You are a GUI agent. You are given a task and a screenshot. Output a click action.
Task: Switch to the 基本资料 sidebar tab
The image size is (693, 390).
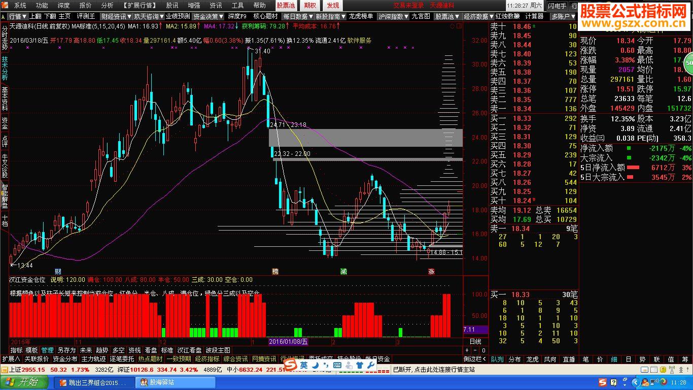click(x=5, y=99)
